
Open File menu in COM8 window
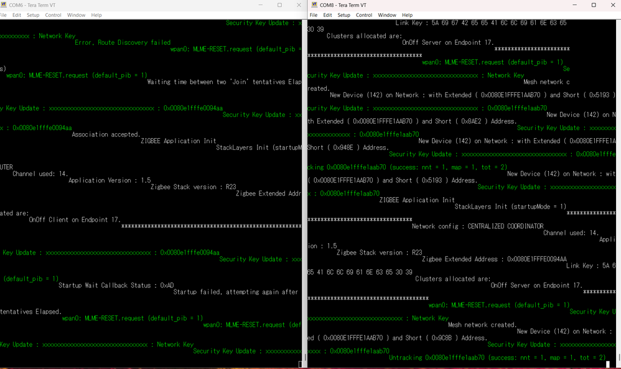click(x=314, y=15)
